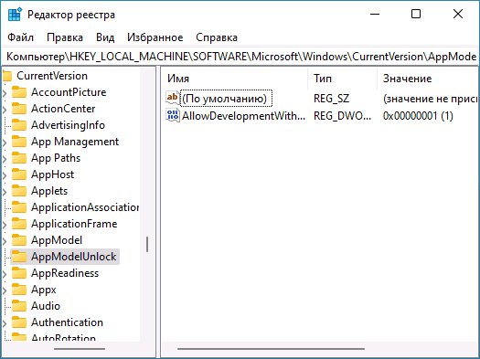Select the Audio key label
Viewport: 480px width, 359px height.
click(x=46, y=306)
